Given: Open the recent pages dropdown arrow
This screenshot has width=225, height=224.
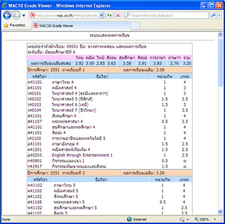Looking at the screenshot, I should point(24,16).
